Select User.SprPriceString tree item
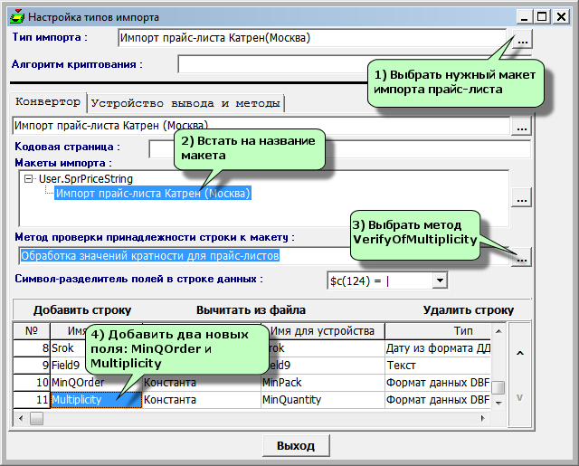The height and width of the screenshot is (466, 579). 86,179
